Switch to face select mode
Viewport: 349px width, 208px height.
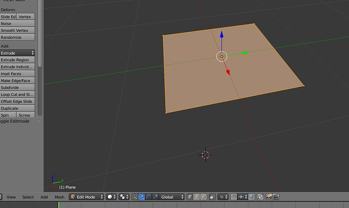(203, 197)
